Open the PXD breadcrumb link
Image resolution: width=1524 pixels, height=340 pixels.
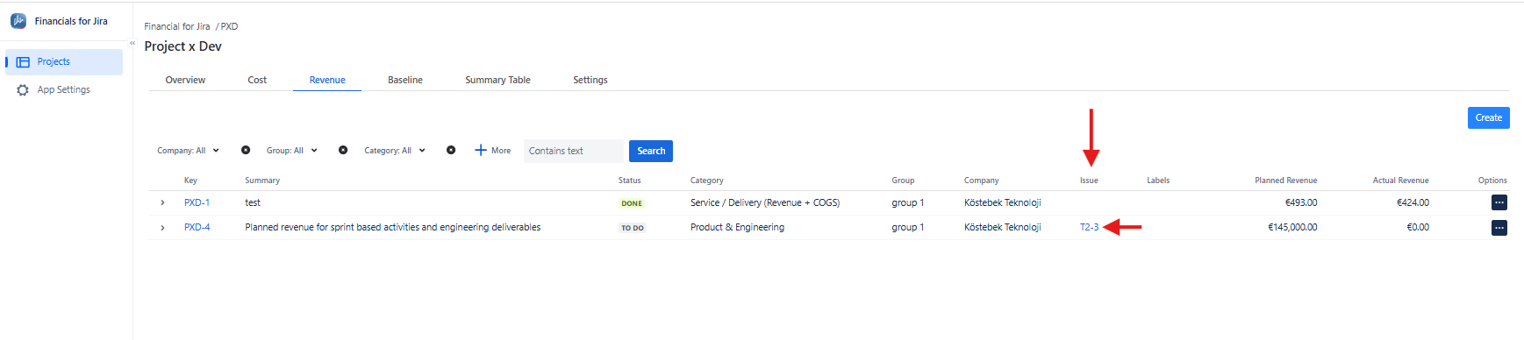tap(229, 26)
